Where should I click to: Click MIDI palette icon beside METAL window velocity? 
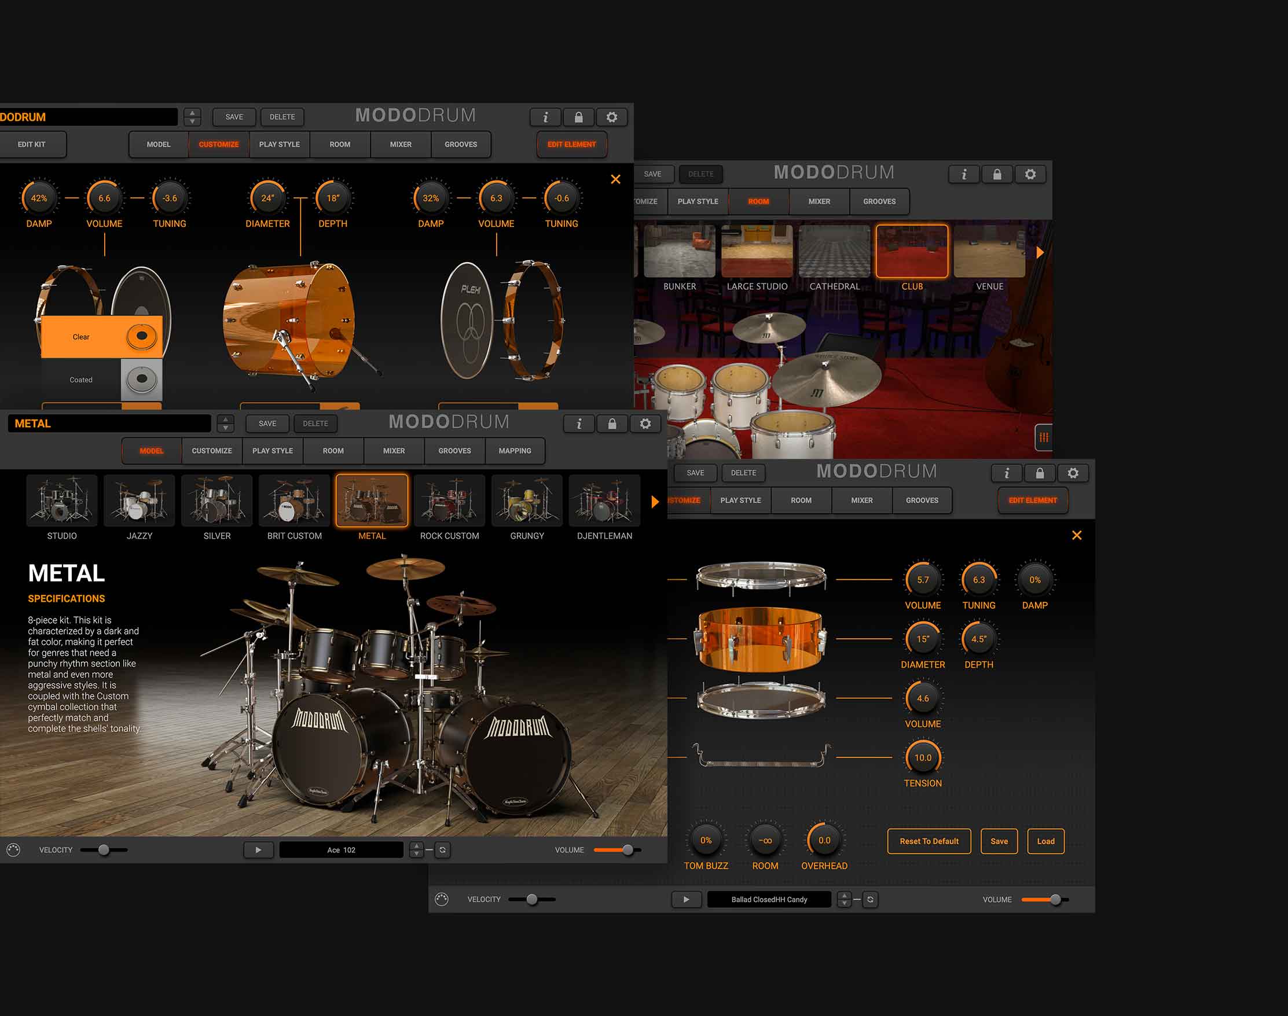pos(14,850)
